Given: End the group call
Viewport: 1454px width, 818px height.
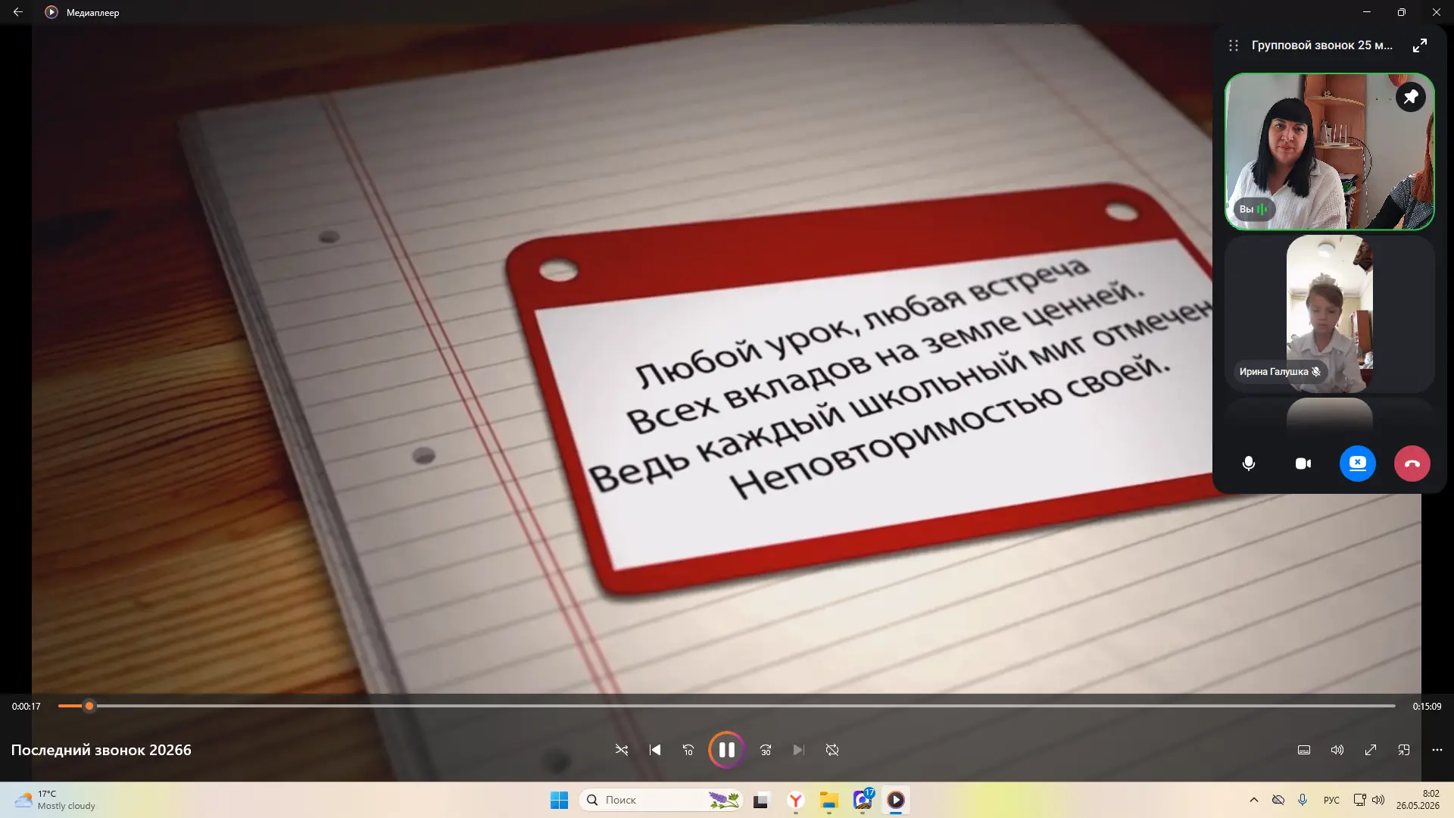Looking at the screenshot, I should pyautogui.click(x=1412, y=464).
